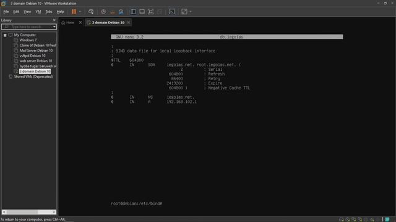The height and width of the screenshot is (222, 396).
Task: Click the 2419200 Expire value
Action: click(174, 83)
